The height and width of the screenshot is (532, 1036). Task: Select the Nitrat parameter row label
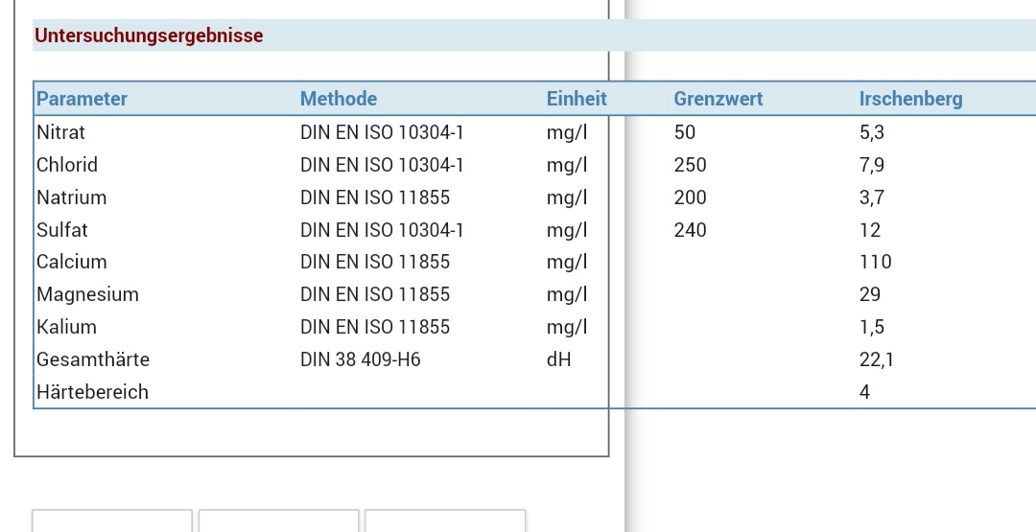[60, 132]
